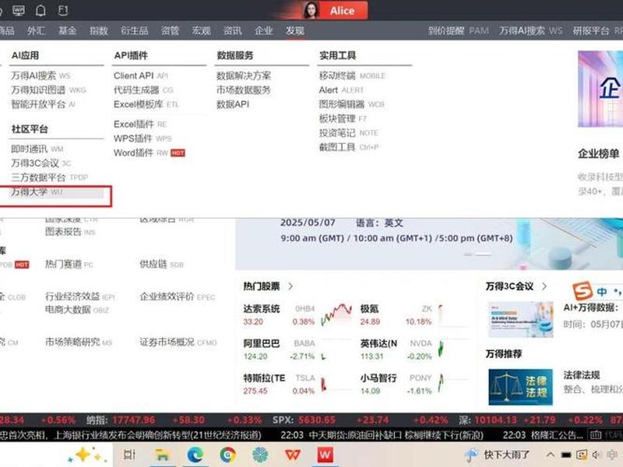This screenshot has height=467, width=623.
Task: Open the 外汇 menu
Action: point(36,30)
